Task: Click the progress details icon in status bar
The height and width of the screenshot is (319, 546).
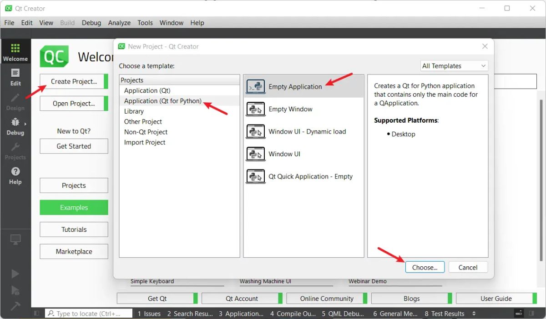Action: [x=519, y=314]
